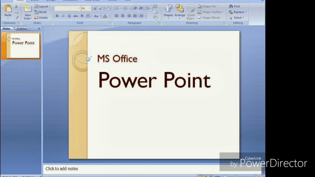Open the Columns menu
The image size is (315, 177).
coord(143,16)
